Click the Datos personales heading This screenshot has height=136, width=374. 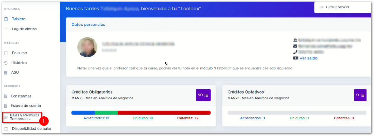[x=88, y=24]
